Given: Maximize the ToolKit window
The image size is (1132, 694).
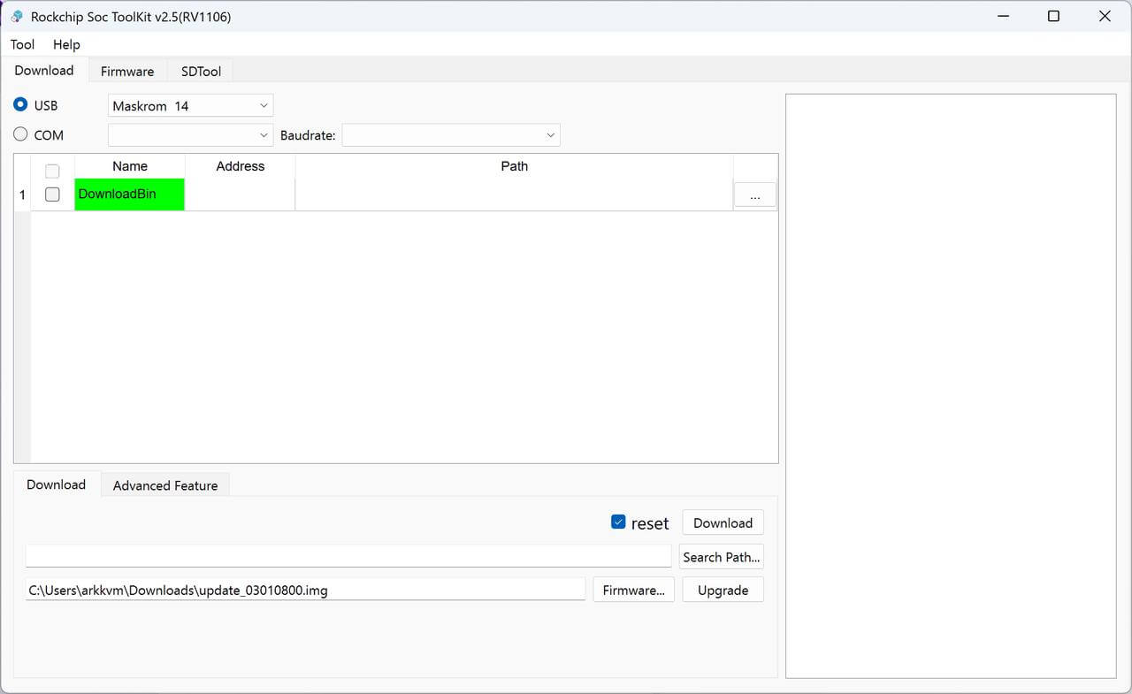Looking at the screenshot, I should [x=1053, y=16].
